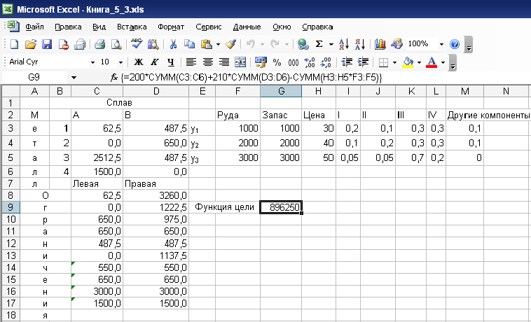Click the Функция цели label cell

tap(225, 207)
